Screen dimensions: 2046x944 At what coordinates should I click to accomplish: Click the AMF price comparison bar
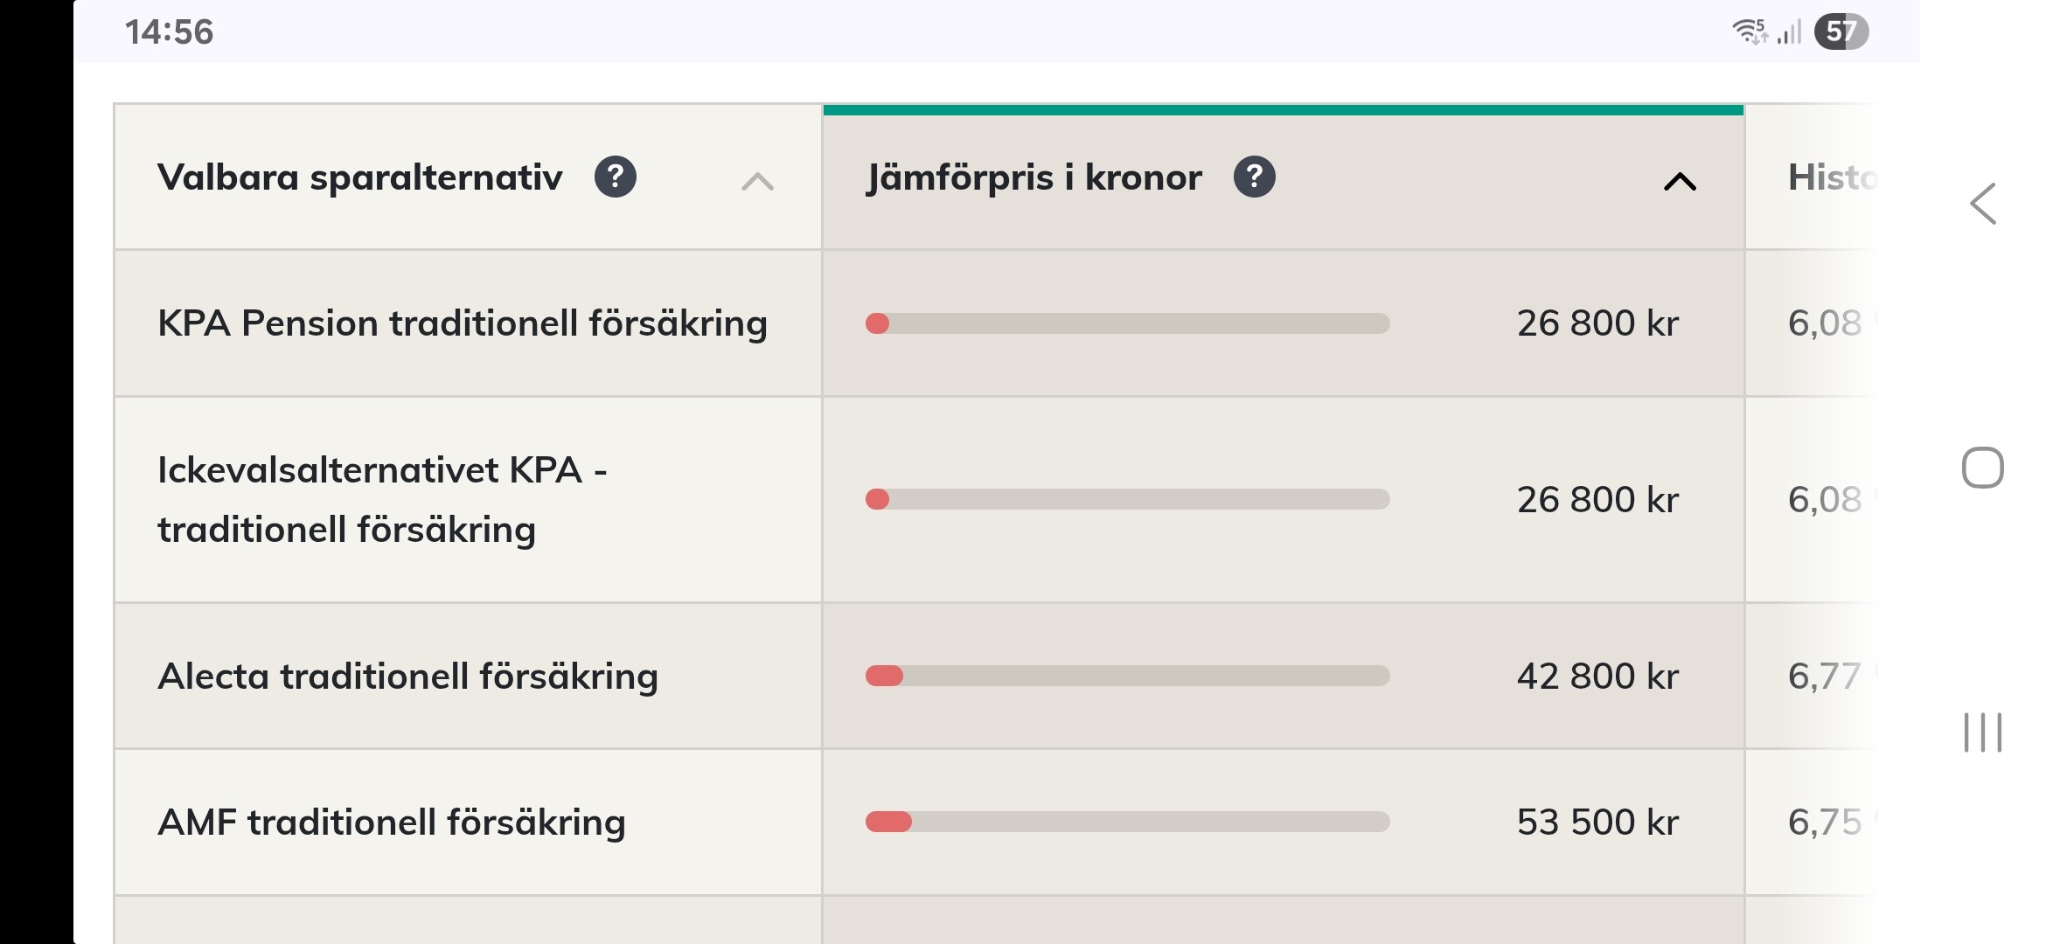(1127, 822)
